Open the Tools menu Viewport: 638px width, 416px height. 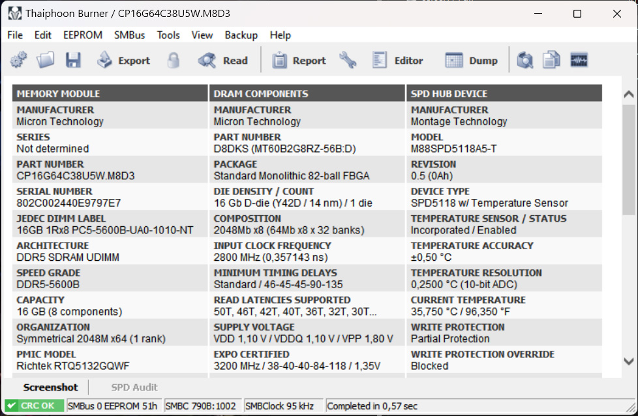pyautogui.click(x=168, y=35)
